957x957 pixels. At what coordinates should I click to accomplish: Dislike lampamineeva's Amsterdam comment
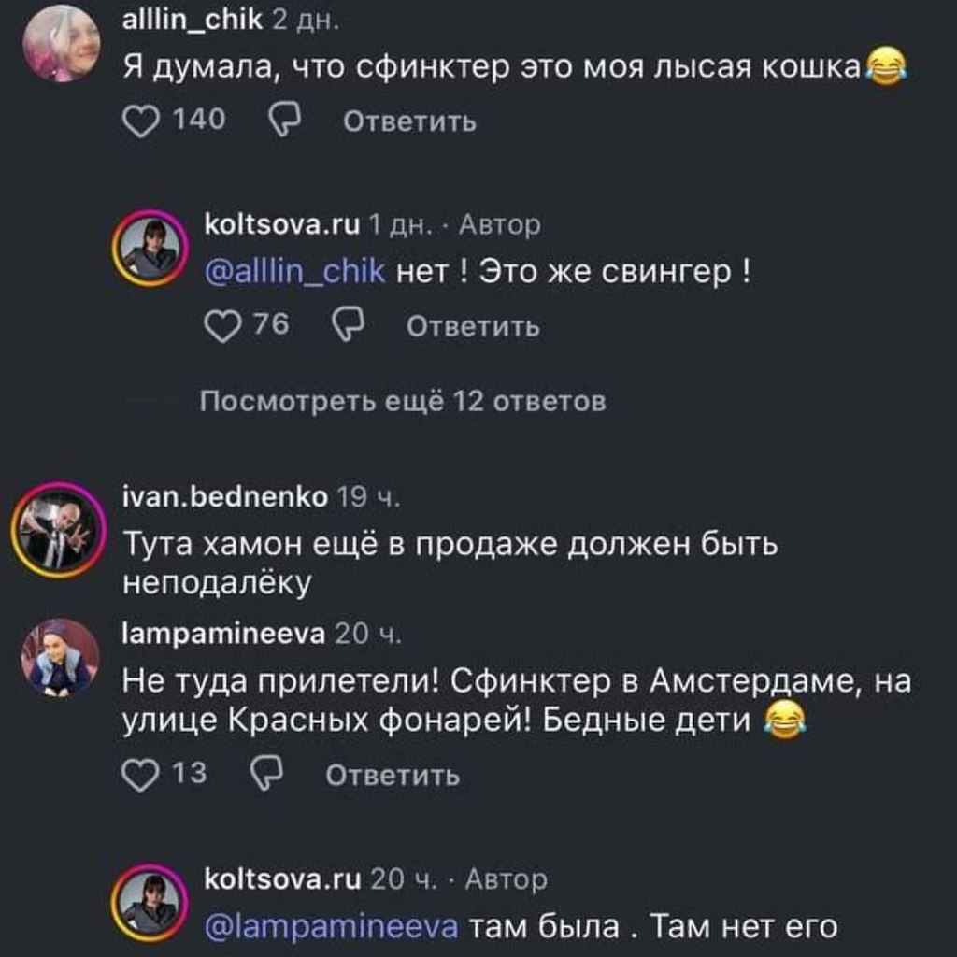point(267,773)
